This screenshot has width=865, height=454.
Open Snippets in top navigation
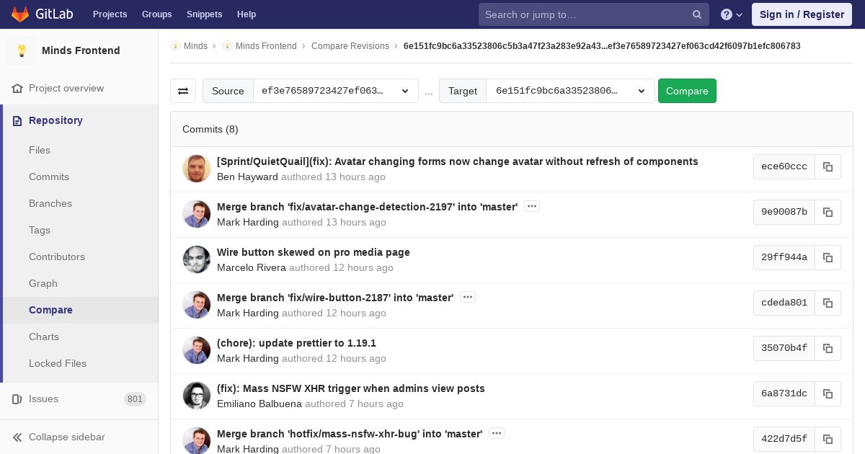pyautogui.click(x=205, y=14)
